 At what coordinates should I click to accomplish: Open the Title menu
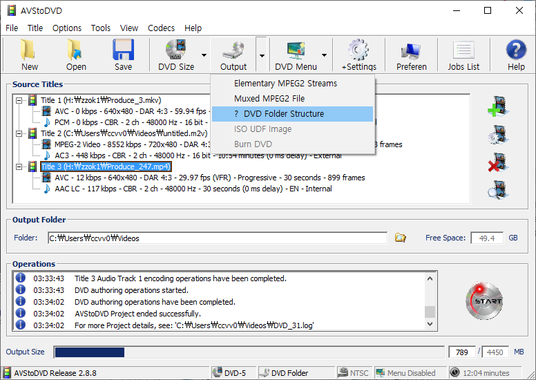click(35, 28)
